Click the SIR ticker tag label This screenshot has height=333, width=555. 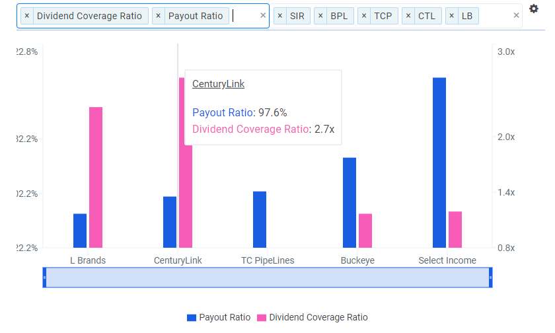tap(297, 16)
